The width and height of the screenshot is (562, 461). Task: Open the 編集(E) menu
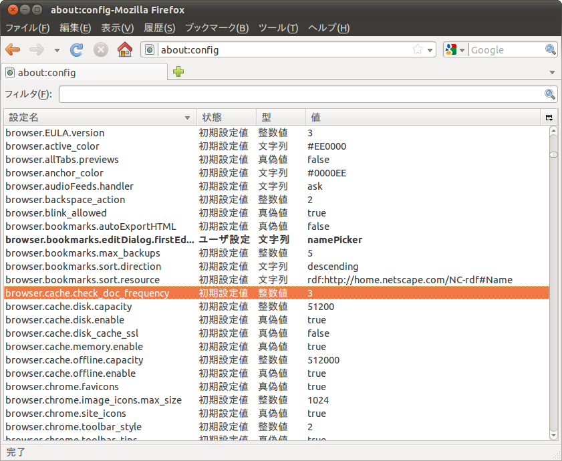pos(75,28)
